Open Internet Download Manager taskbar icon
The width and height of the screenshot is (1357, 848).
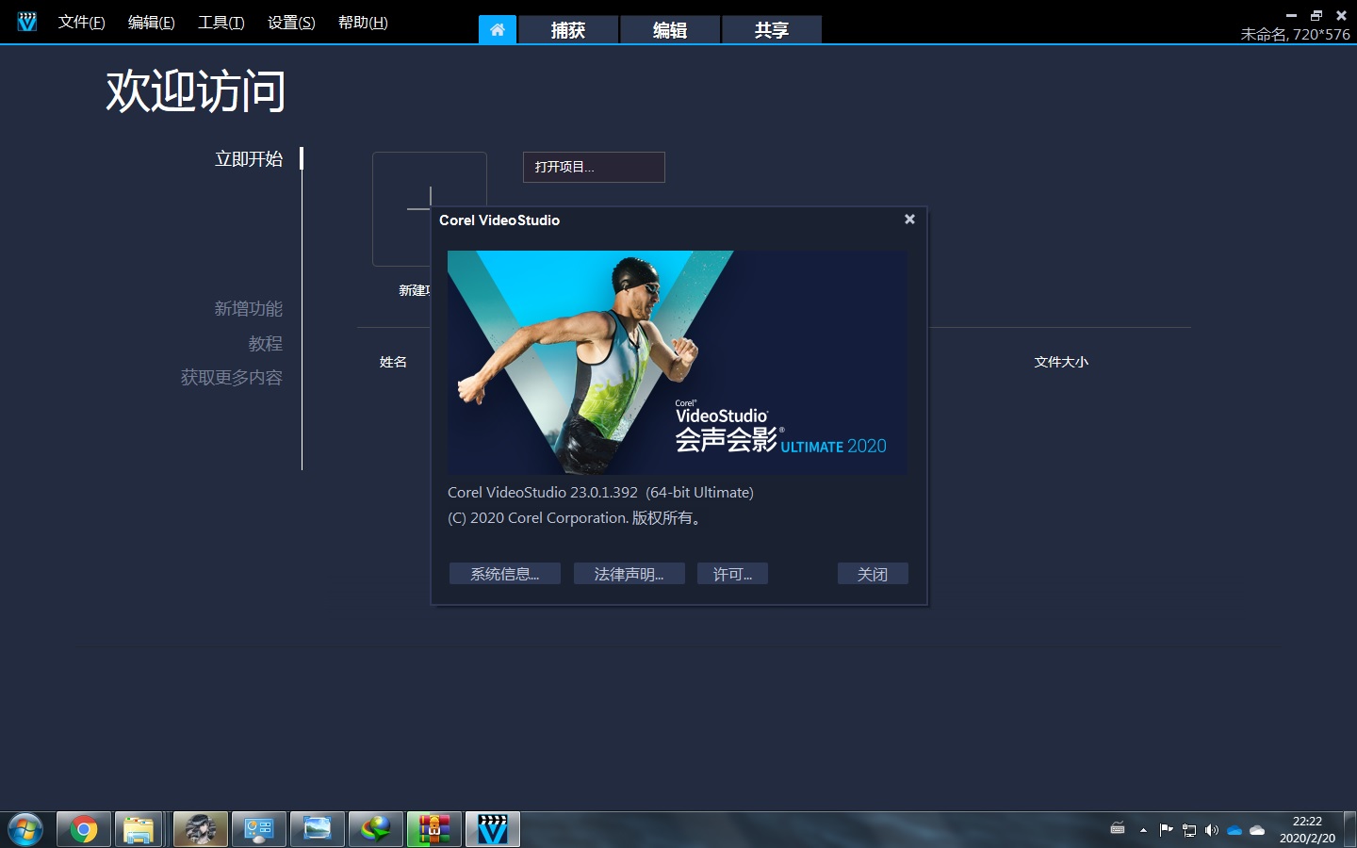pos(376,829)
